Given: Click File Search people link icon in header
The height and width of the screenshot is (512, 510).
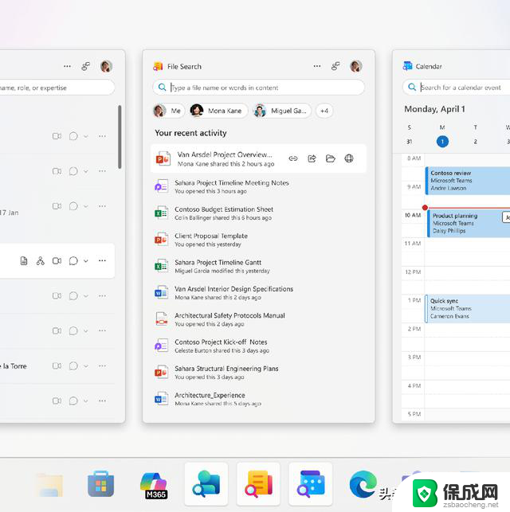Looking at the screenshot, I should 335,66.
